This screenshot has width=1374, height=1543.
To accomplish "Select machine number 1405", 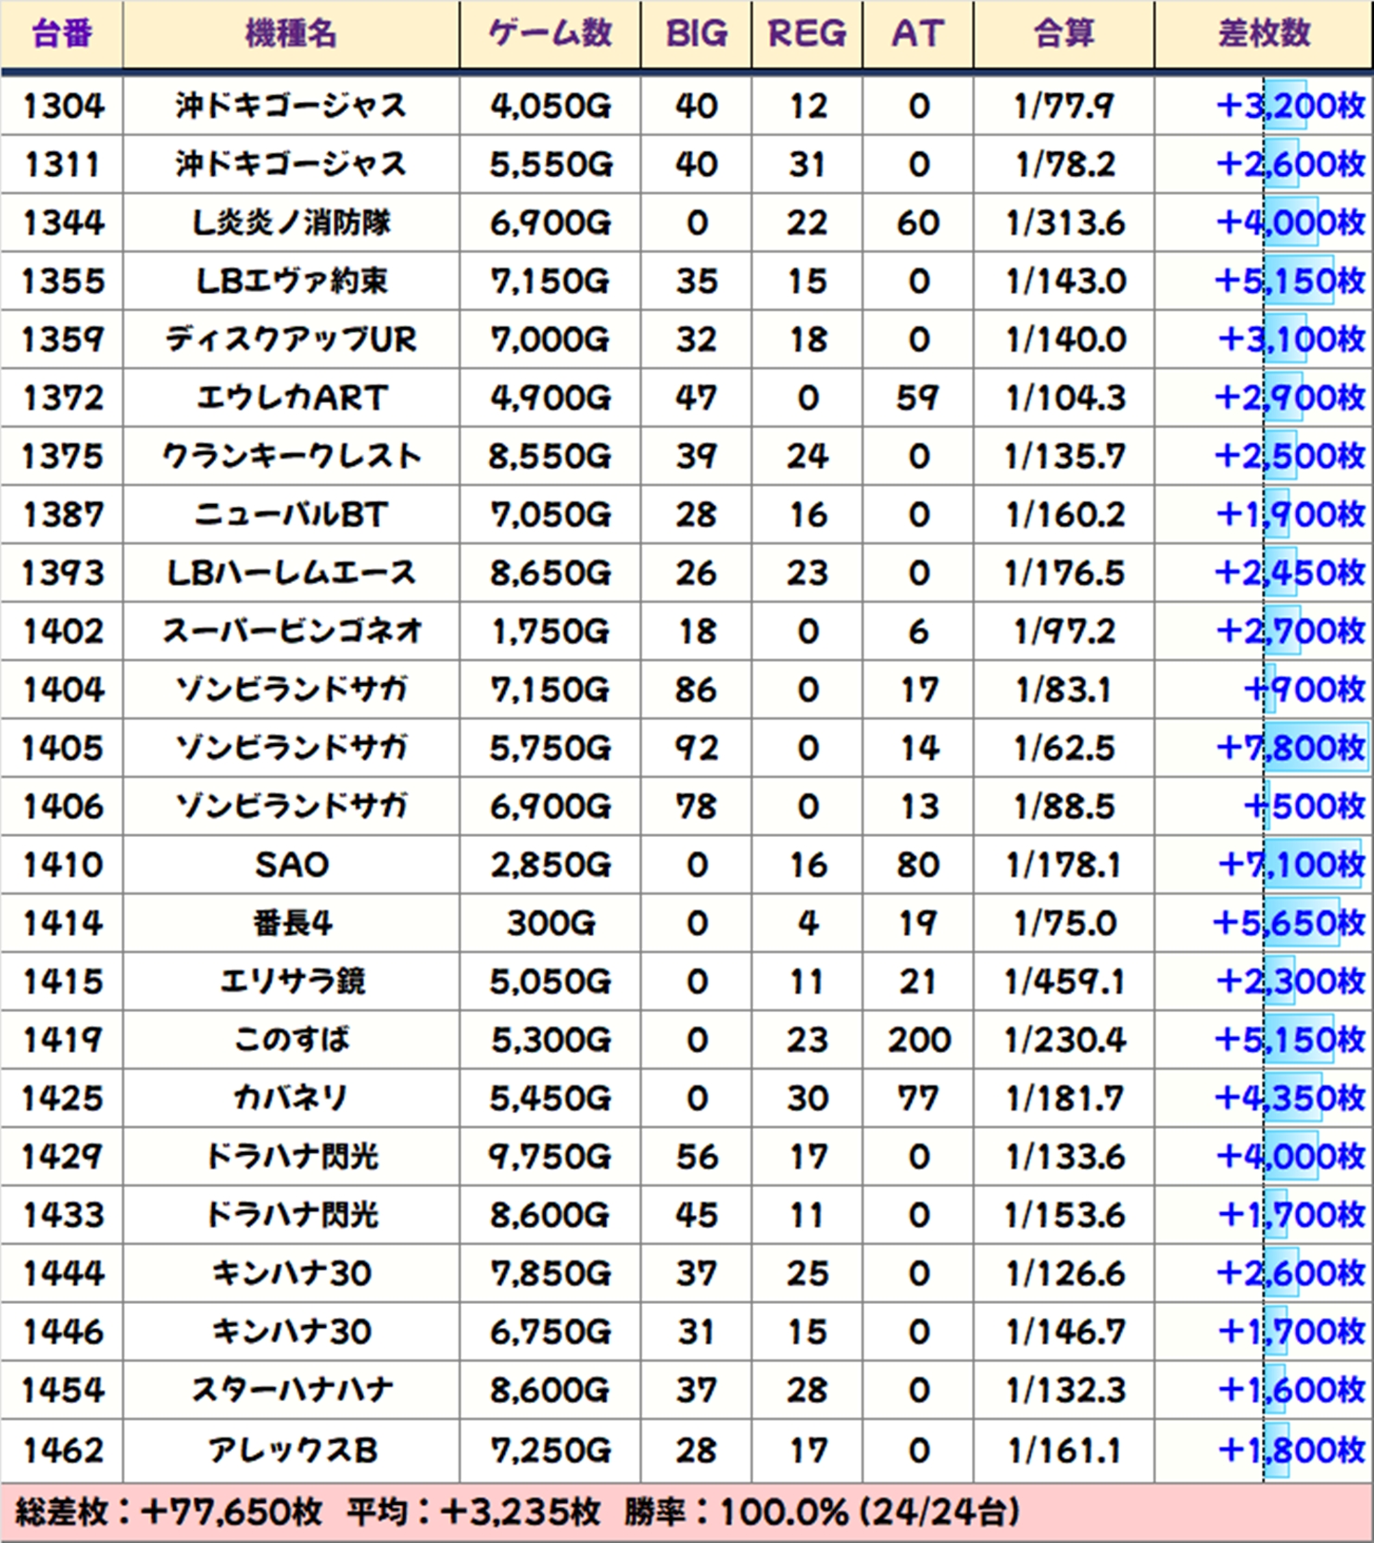I will (62, 749).
